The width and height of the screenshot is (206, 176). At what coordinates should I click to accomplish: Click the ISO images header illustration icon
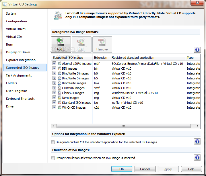pyautogui.click(x=58, y=15)
